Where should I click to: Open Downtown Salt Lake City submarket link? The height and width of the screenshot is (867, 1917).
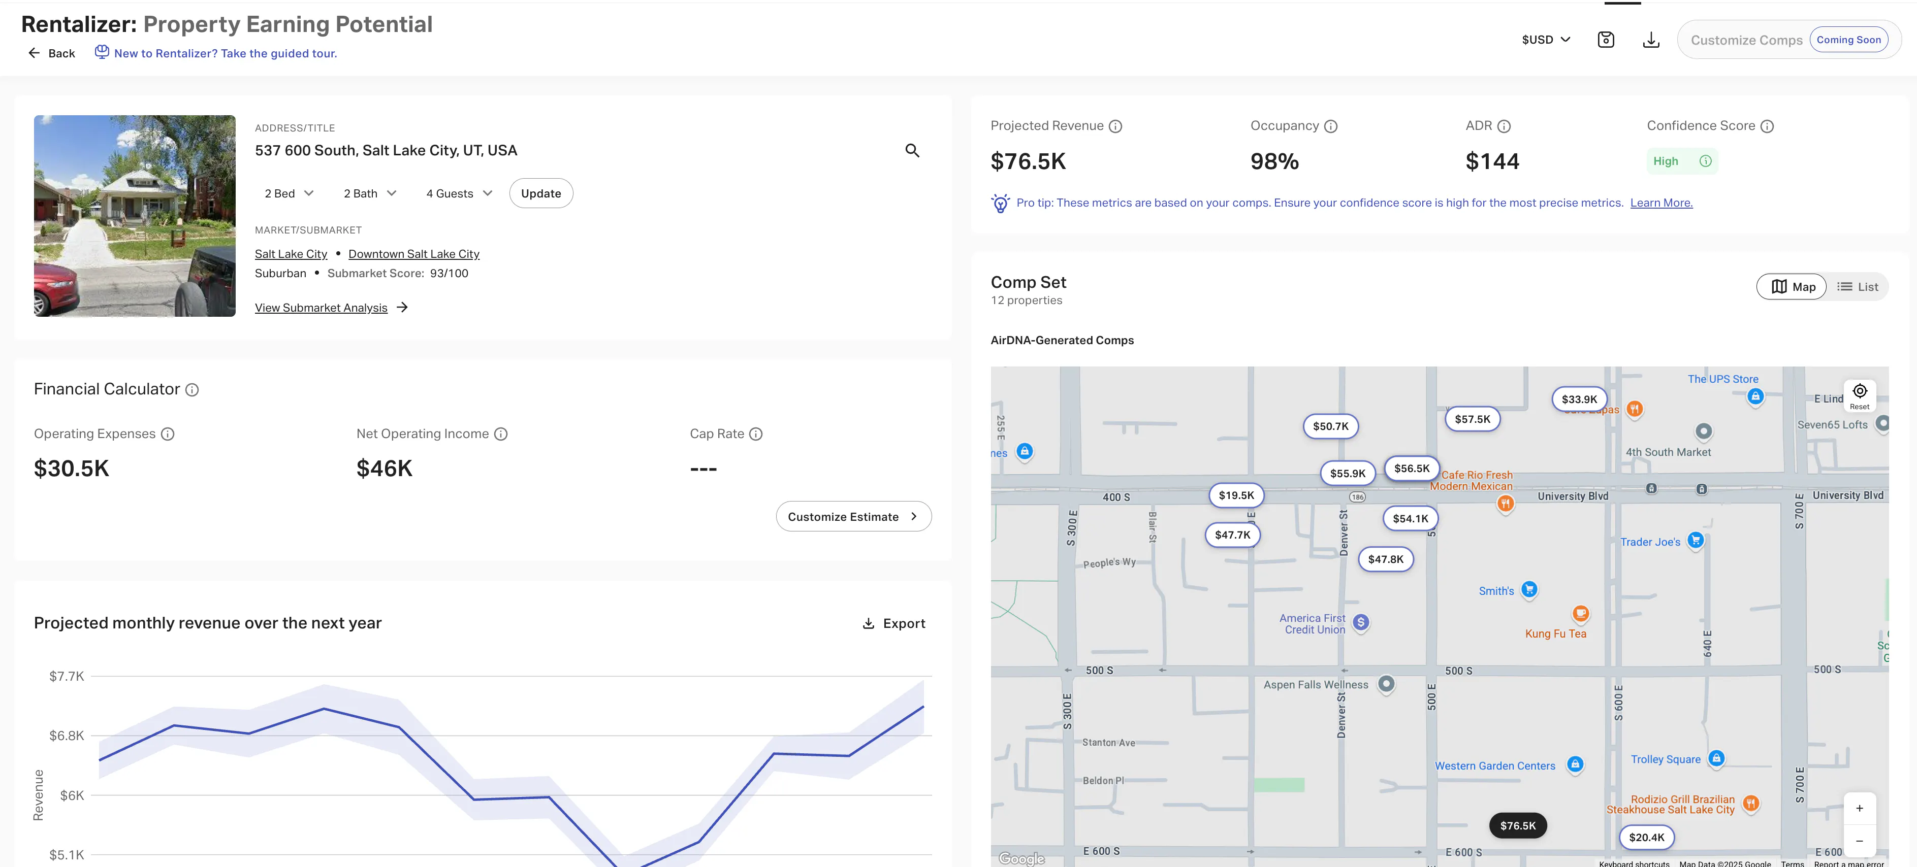414,254
